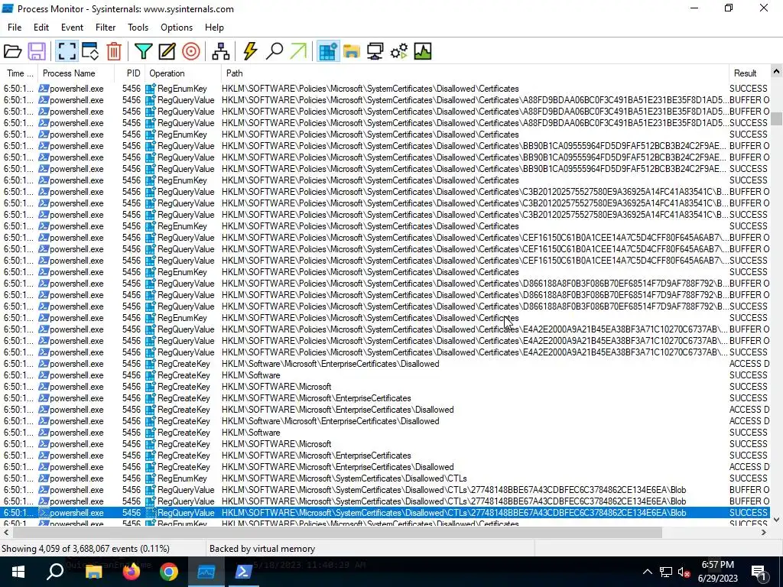Select the C3B201202575 row with SUCCESS result
The width and height of the screenshot is (783, 587).
[385, 215]
